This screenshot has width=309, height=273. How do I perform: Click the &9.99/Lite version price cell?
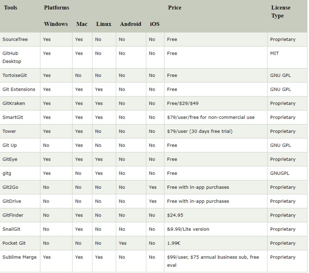188,229
